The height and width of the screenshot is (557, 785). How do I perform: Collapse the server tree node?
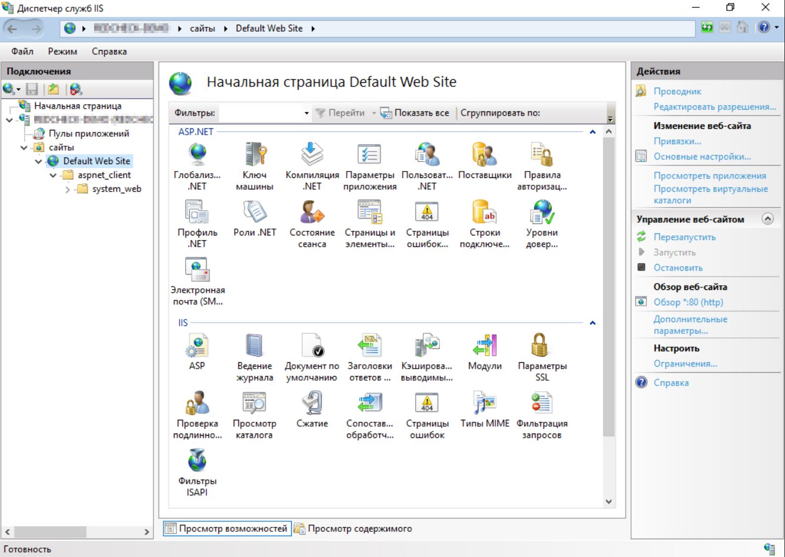coord(9,119)
